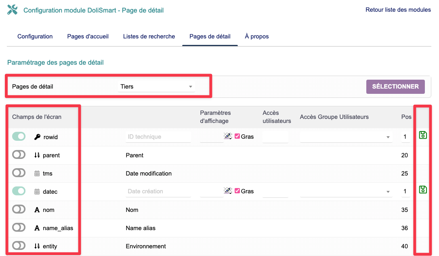Click the key icon next to rowid
Screen dimensions: 439x256
(x=37, y=137)
